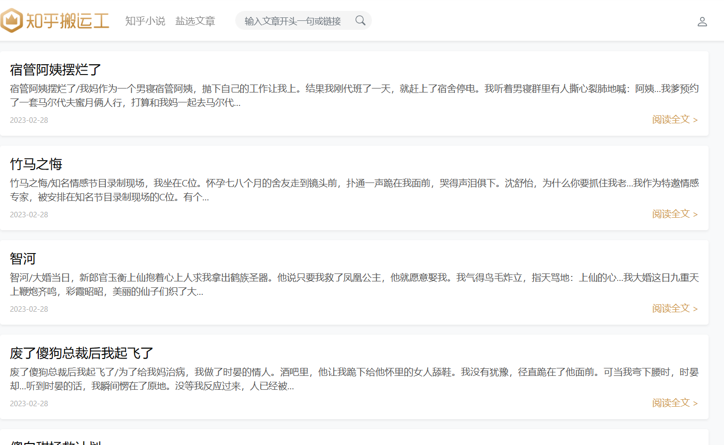Image resolution: width=724 pixels, height=445 pixels.
Task: Click 阅读全文 for 智河
Action: pyautogui.click(x=675, y=308)
